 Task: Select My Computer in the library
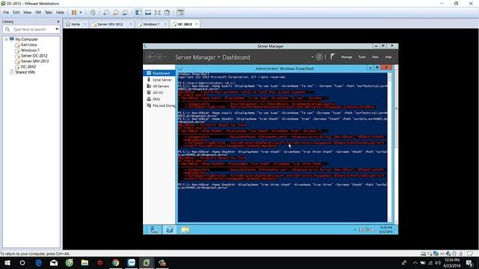(x=27, y=40)
